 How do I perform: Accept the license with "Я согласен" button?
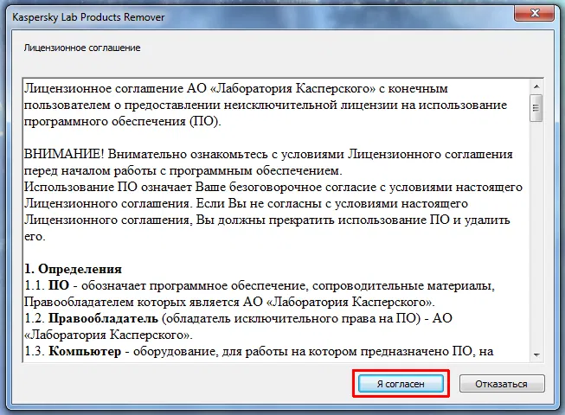401,384
